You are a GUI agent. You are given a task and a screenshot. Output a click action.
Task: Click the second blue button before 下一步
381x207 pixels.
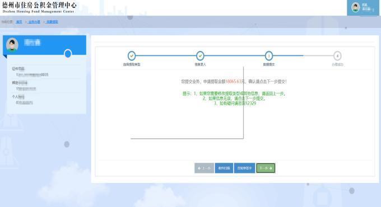(x=244, y=168)
